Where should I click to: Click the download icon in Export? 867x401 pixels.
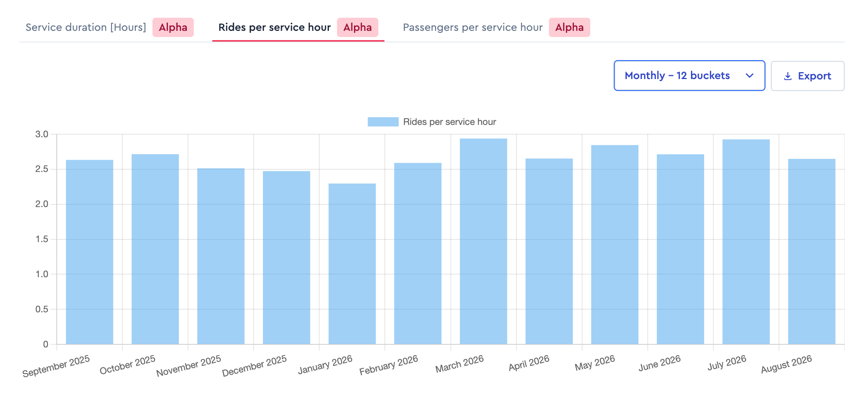point(788,76)
